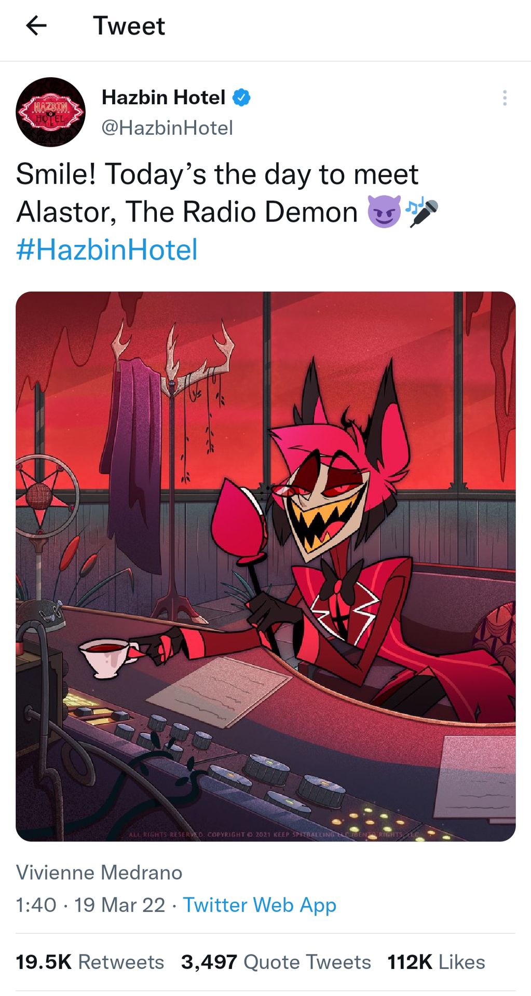View the 112K Likes list
The height and width of the screenshot is (996, 531).
436,962
